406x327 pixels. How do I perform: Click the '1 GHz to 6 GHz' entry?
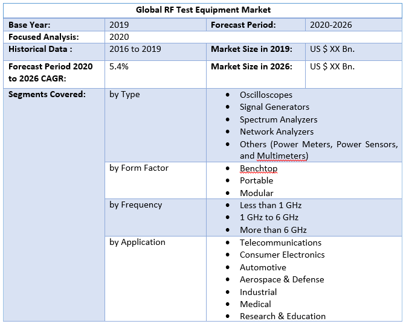tap(269, 217)
